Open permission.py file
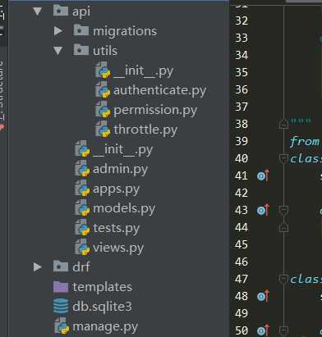322x337 pixels. [x=155, y=110]
